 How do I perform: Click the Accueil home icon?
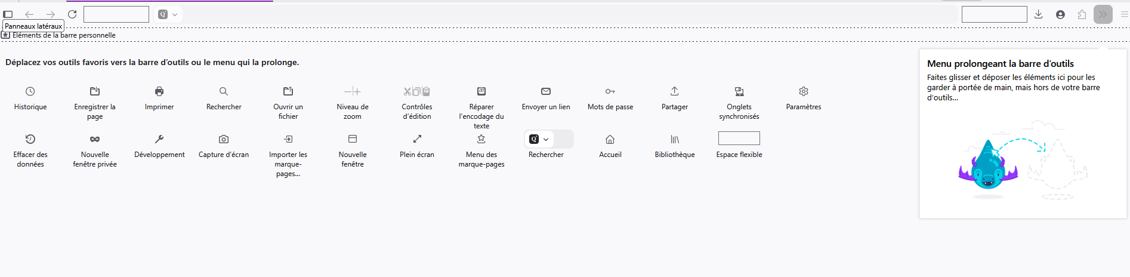point(610,139)
